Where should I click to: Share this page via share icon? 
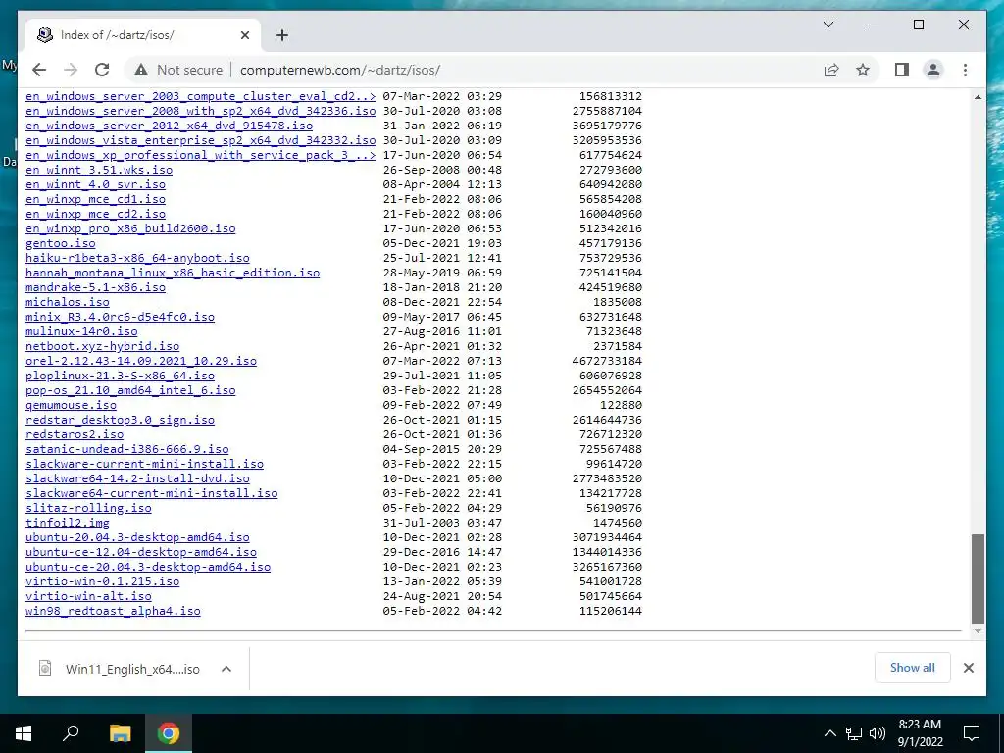831,70
